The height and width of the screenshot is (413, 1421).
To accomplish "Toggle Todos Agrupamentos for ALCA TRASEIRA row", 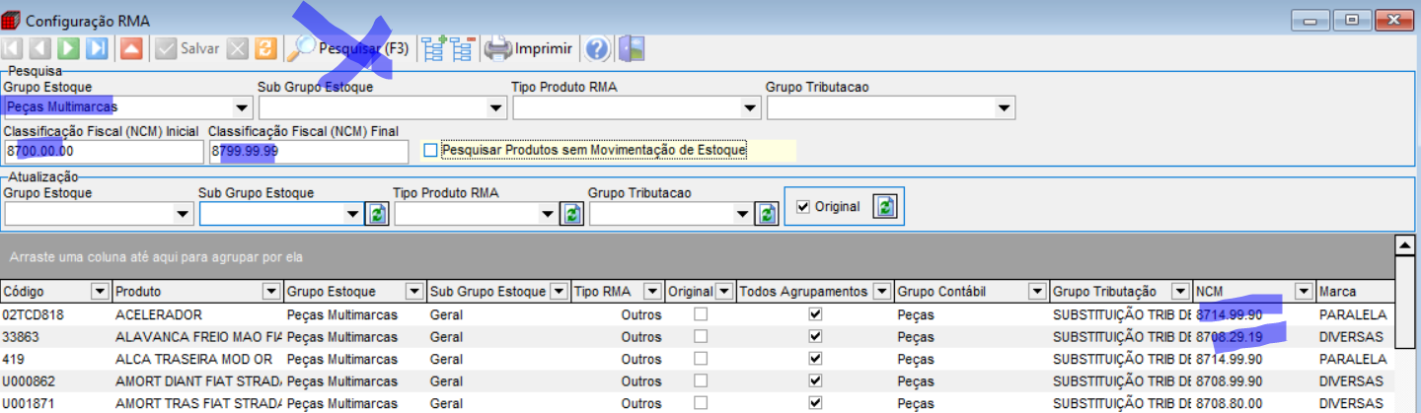I will click(x=815, y=359).
